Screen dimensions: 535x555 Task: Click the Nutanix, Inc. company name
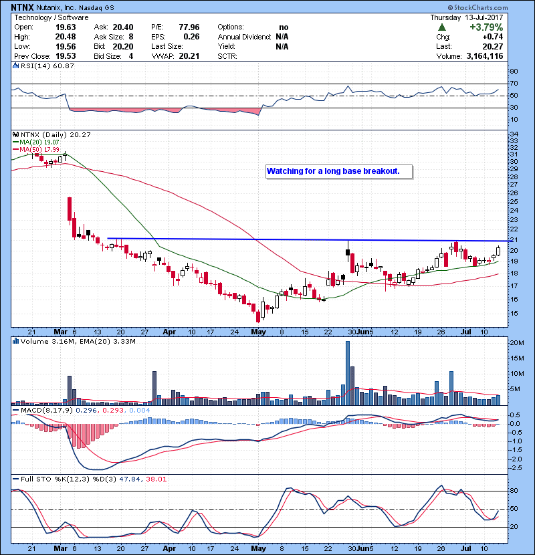pyautogui.click(x=56, y=8)
